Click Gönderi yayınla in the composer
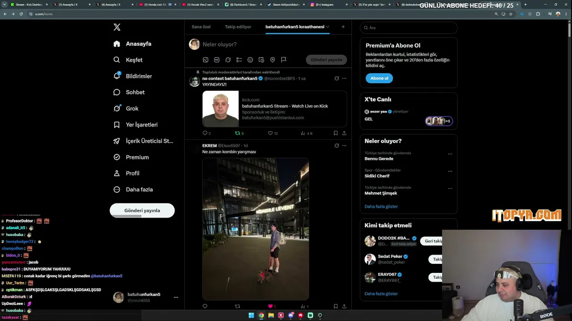This screenshot has height=321, width=572. 326,60
